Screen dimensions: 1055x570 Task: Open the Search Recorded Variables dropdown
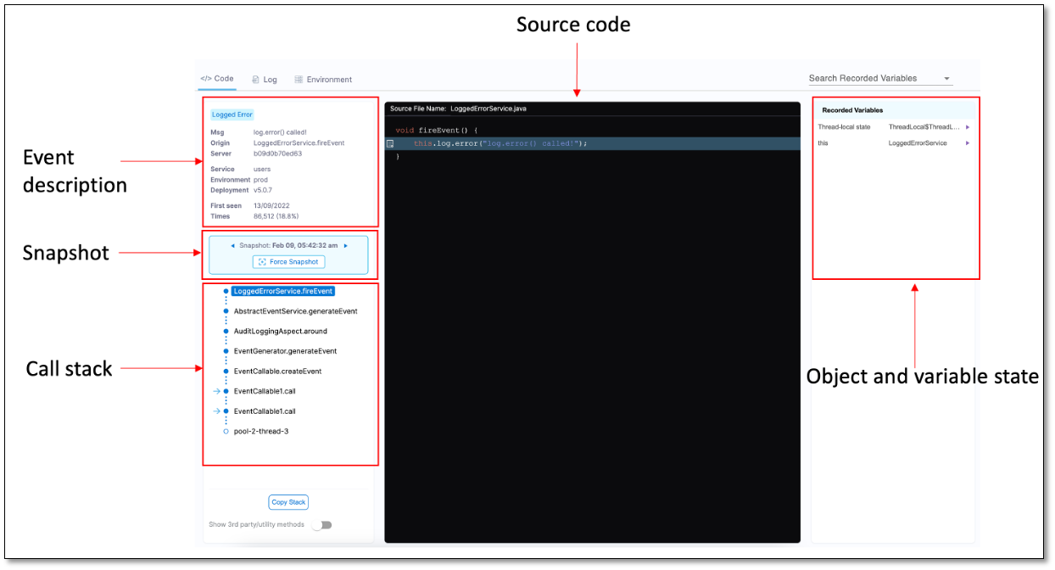[x=947, y=77]
